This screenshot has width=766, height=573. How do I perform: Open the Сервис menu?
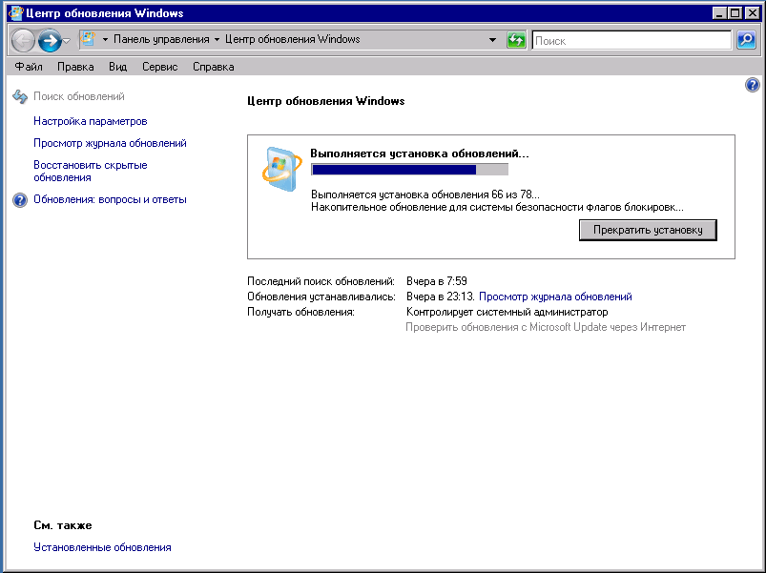pos(159,67)
